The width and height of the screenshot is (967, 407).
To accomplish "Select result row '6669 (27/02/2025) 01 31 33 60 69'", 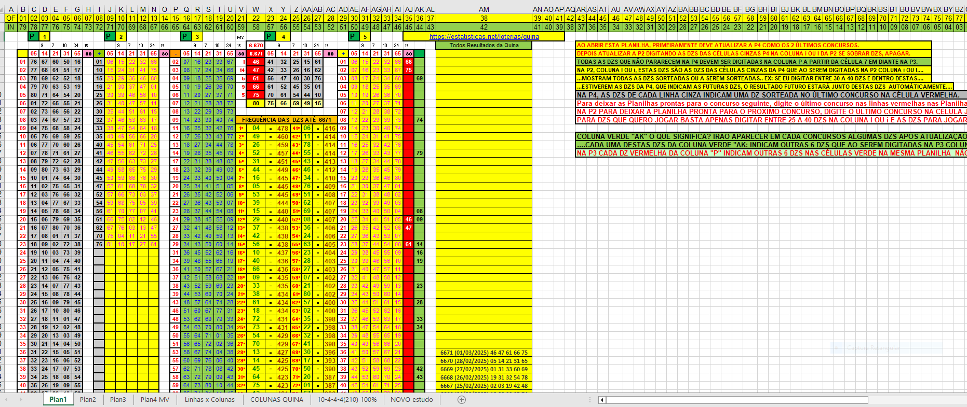I will click(x=483, y=369).
